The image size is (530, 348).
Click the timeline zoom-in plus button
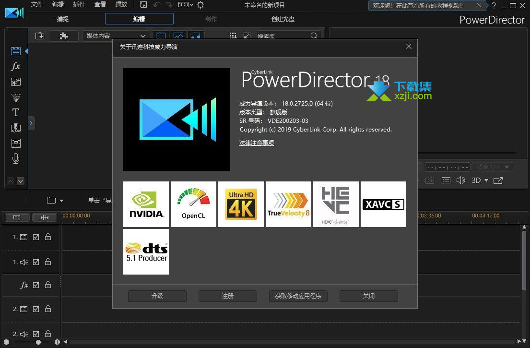pos(57,342)
